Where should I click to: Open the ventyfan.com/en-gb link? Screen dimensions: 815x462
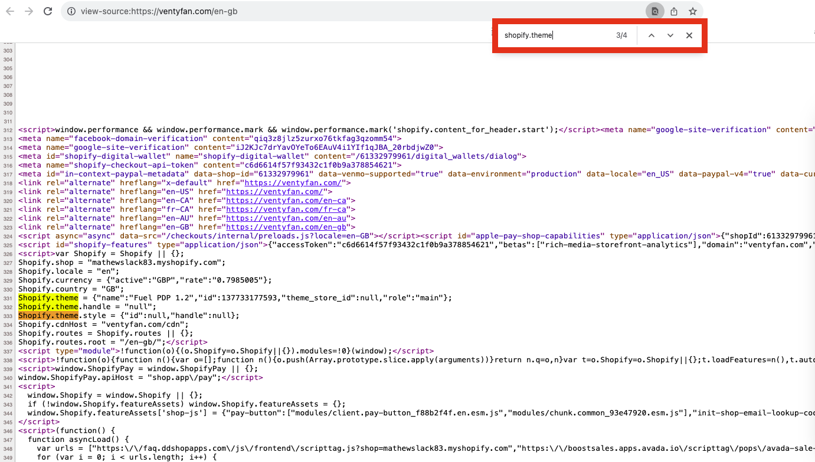pyautogui.click(x=286, y=227)
